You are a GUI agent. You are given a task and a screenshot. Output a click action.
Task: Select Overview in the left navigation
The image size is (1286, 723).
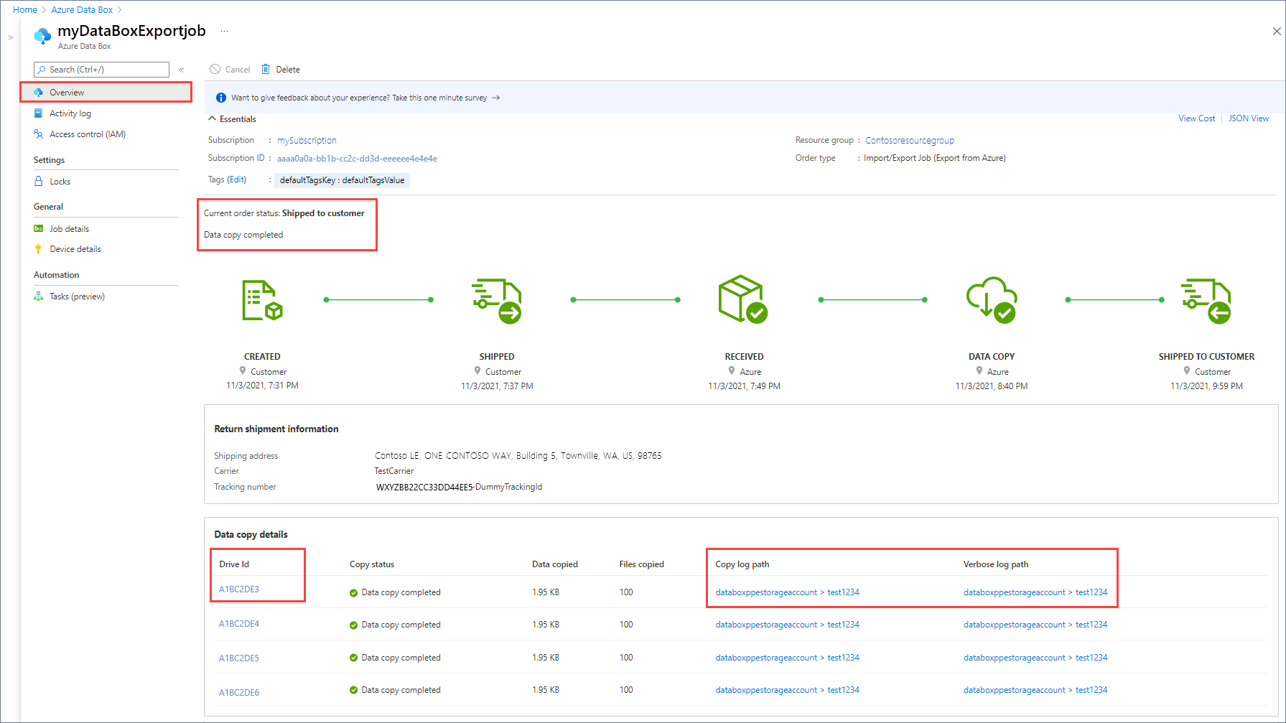67,92
